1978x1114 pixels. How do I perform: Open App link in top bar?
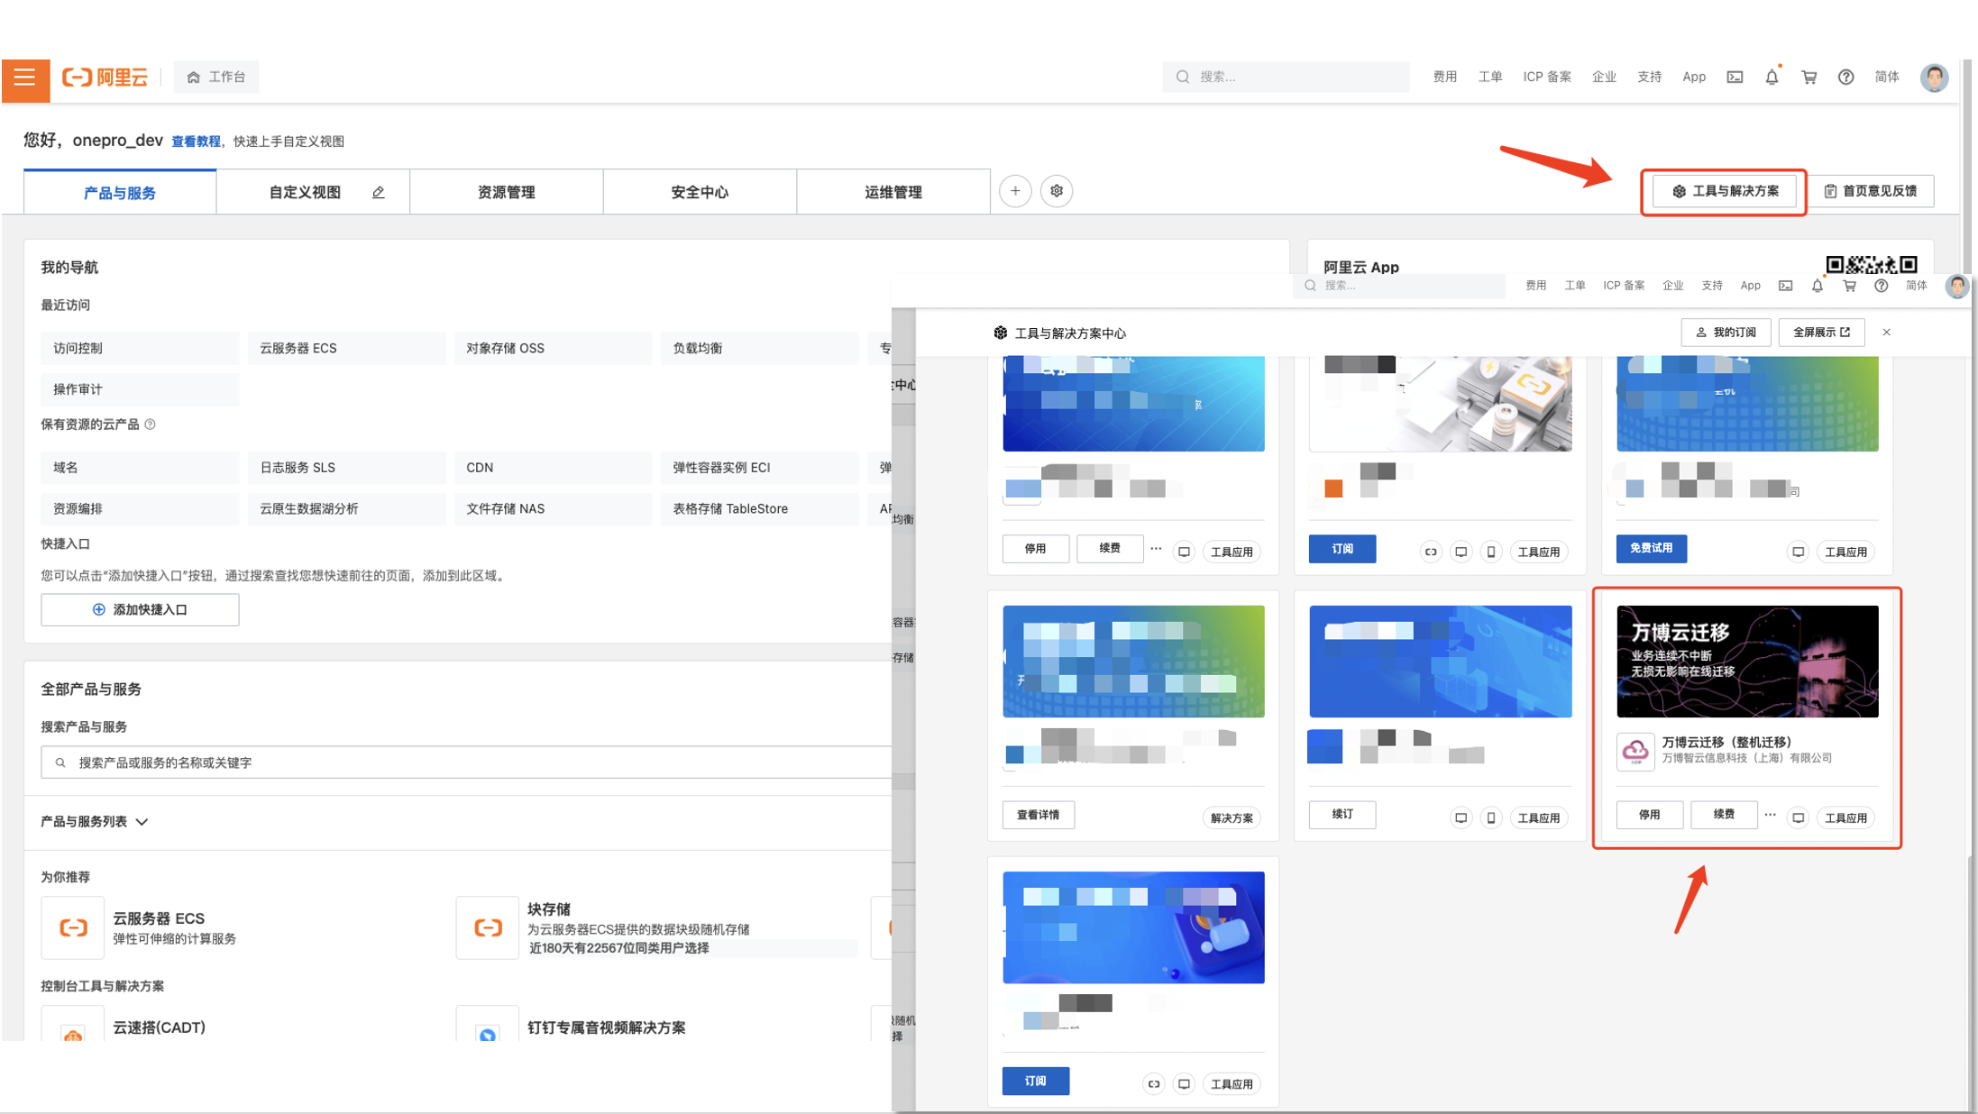click(1694, 78)
